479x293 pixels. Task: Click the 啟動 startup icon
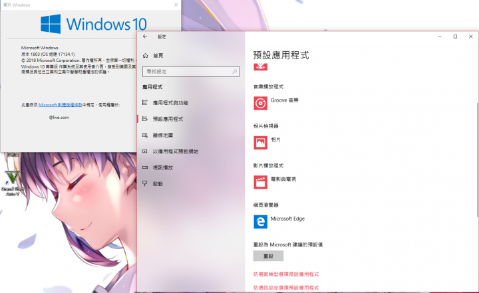point(145,183)
